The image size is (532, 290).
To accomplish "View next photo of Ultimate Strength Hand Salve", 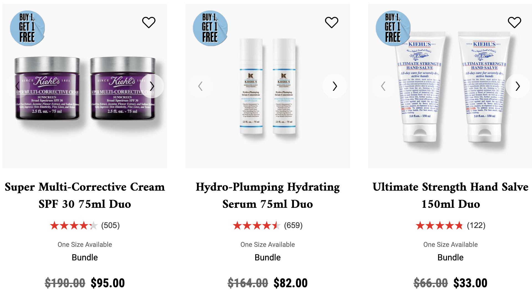I will pyautogui.click(x=518, y=86).
